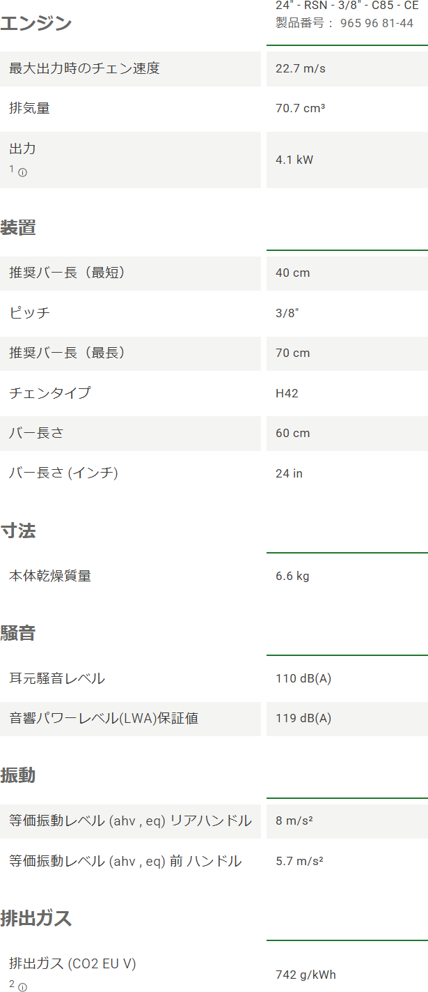
Task: Select the 推奨バー長（最短） row label
Action: pyautogui.click(x=68, y=273)
